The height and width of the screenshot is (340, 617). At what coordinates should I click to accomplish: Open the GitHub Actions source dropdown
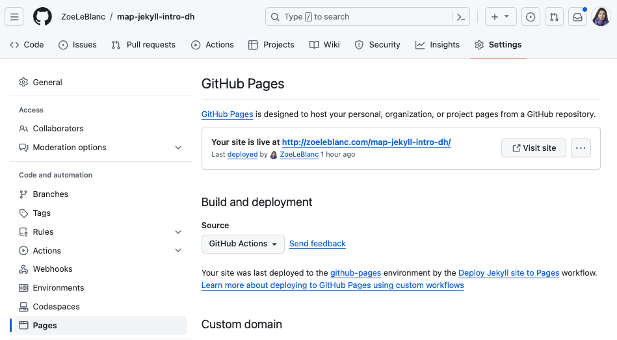[x=243, y=244]
